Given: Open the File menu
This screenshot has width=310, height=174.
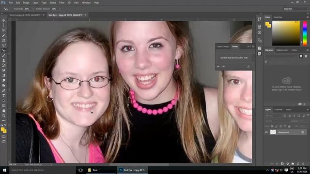Looking at the screenshot, I should point(11,3).
